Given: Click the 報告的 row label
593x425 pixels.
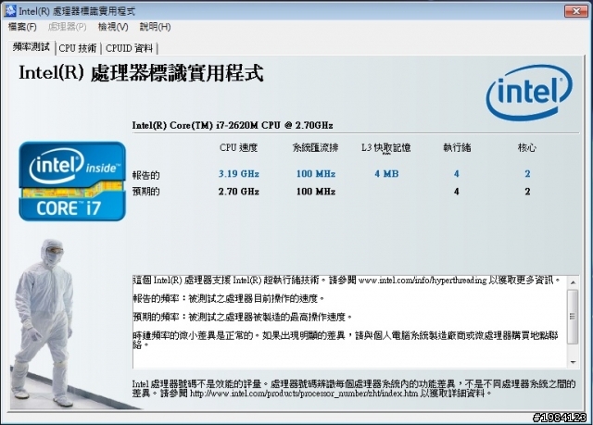Looking at the screenshot, I should [x=146, y=175].
